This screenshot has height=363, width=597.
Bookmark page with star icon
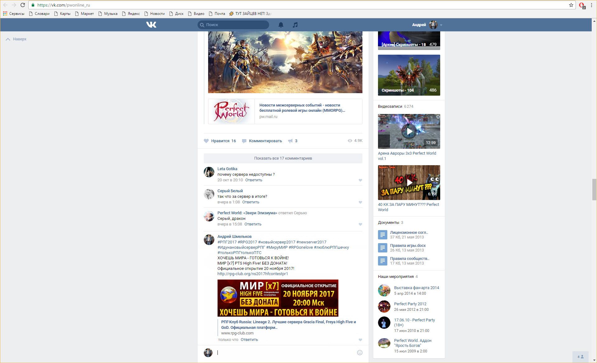point(571,5)
